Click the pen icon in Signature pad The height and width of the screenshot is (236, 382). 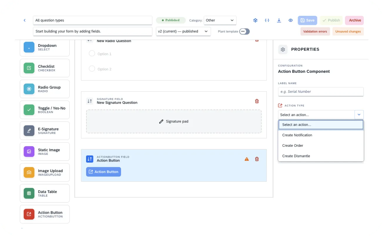(161, 121)
